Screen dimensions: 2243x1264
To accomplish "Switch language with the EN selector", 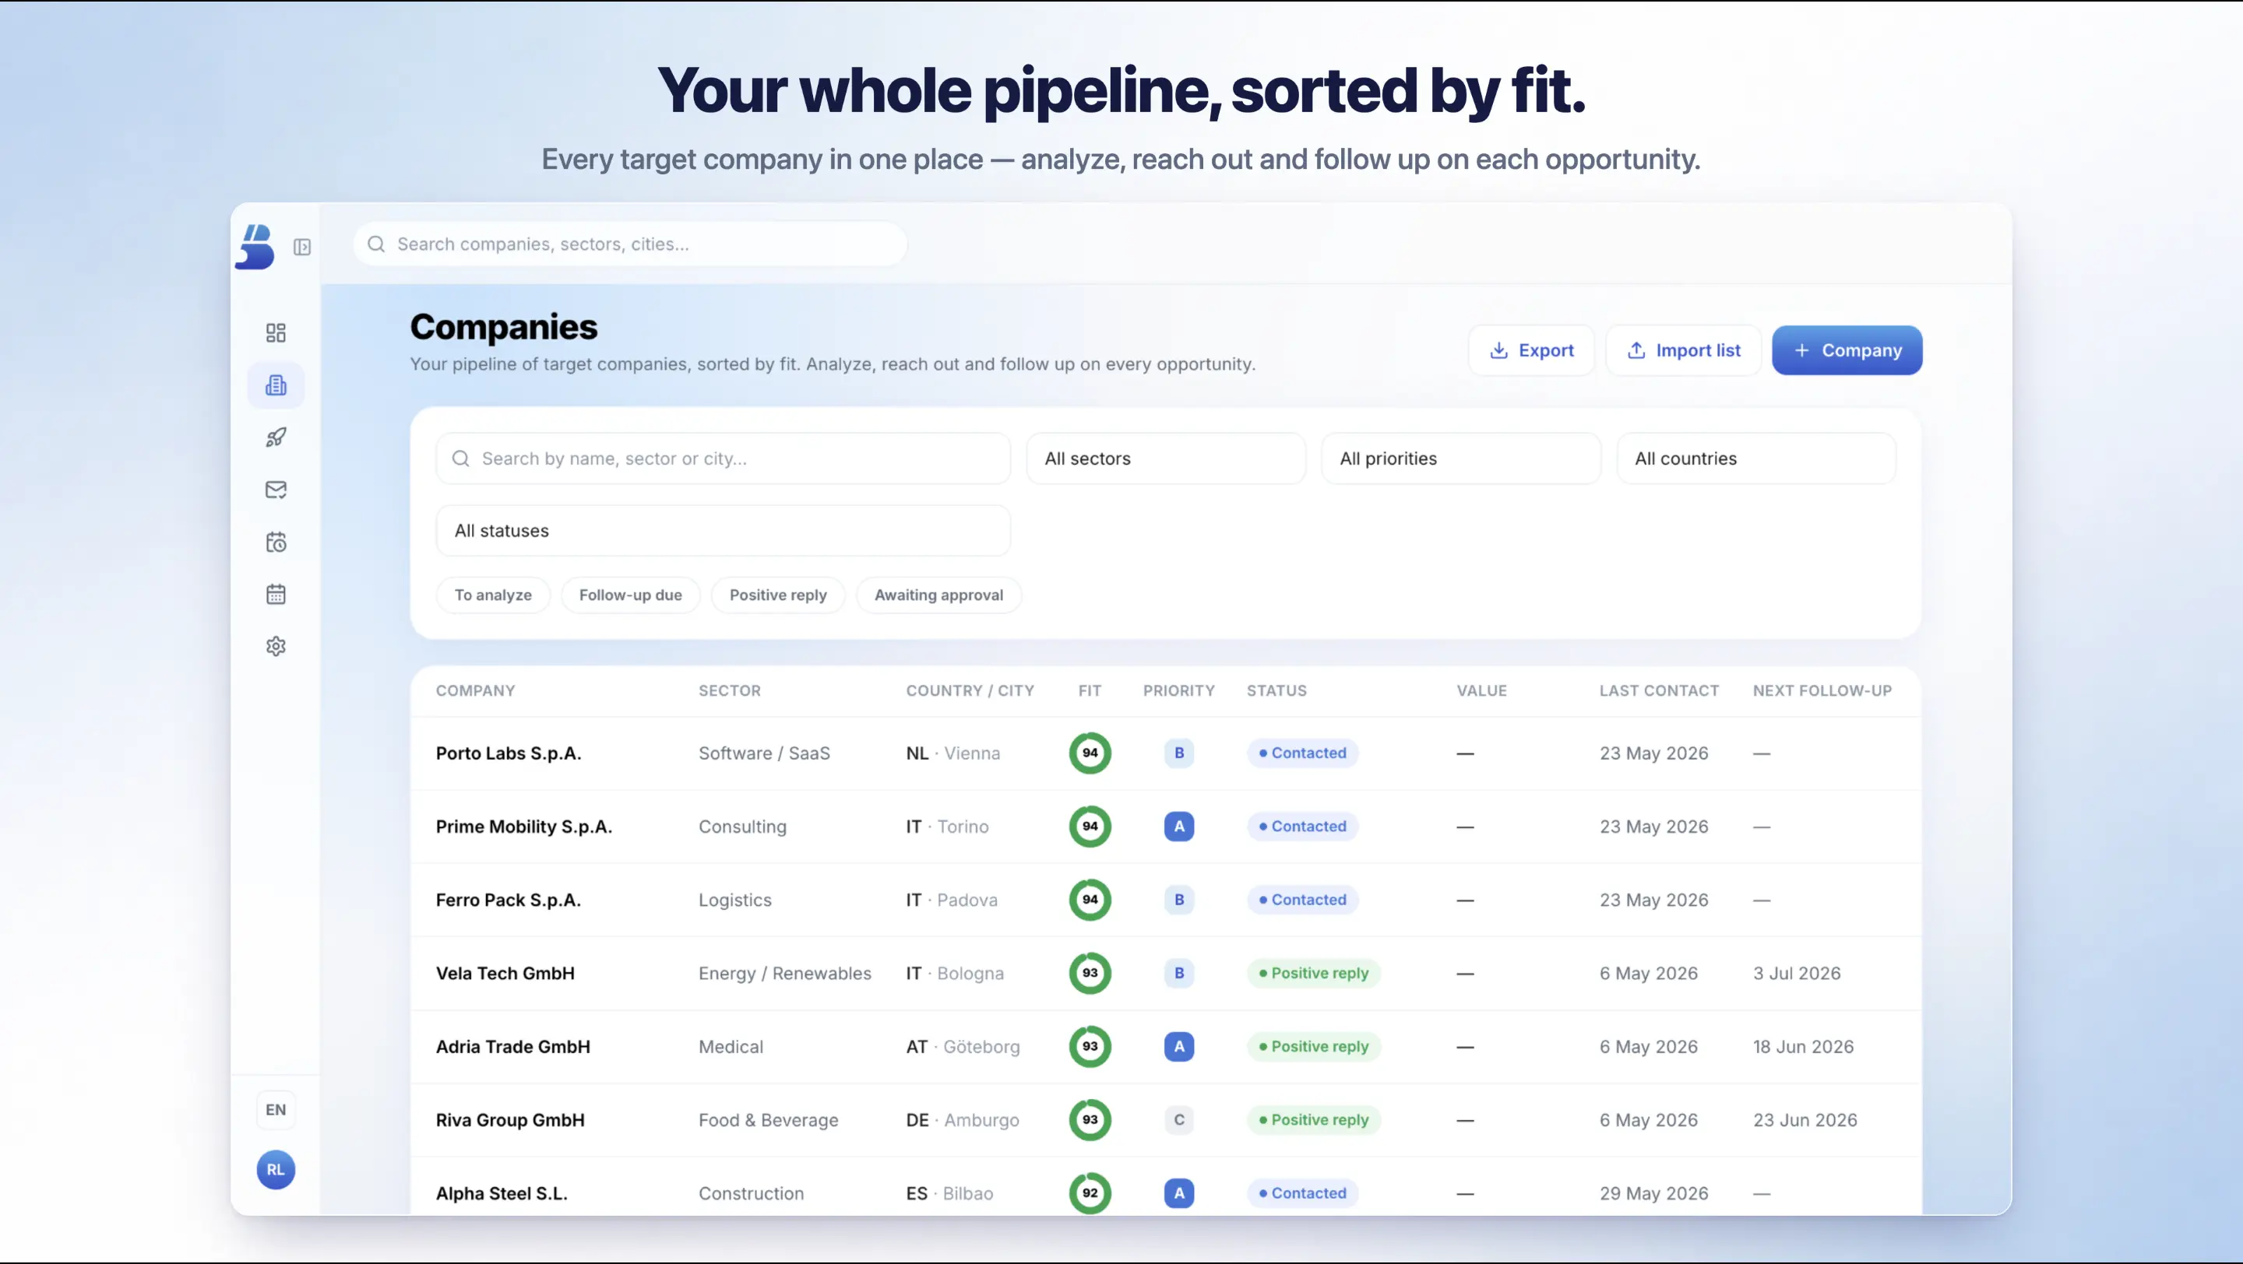I will (x=276, y=1110).
